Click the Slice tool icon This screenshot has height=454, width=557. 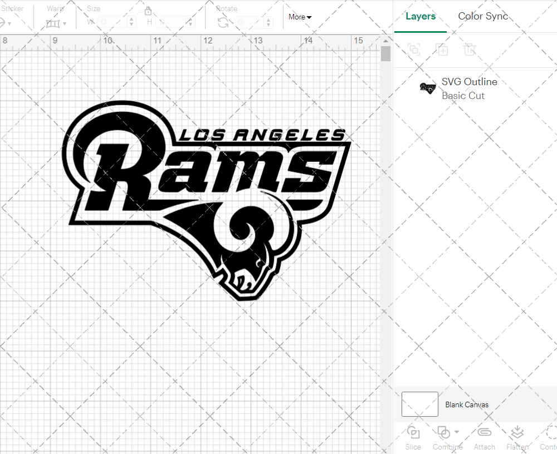[413, 432]
